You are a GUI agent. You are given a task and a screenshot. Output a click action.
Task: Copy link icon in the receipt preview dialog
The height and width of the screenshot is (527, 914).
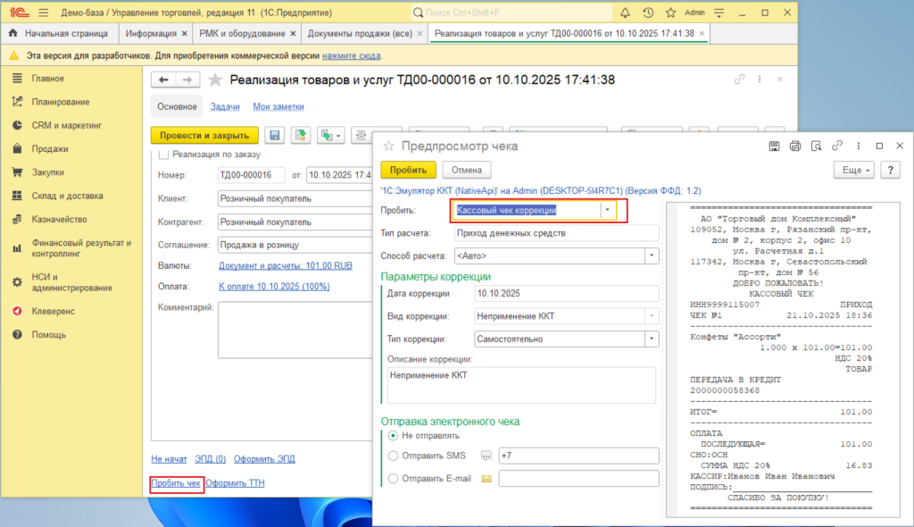(837, 146)
